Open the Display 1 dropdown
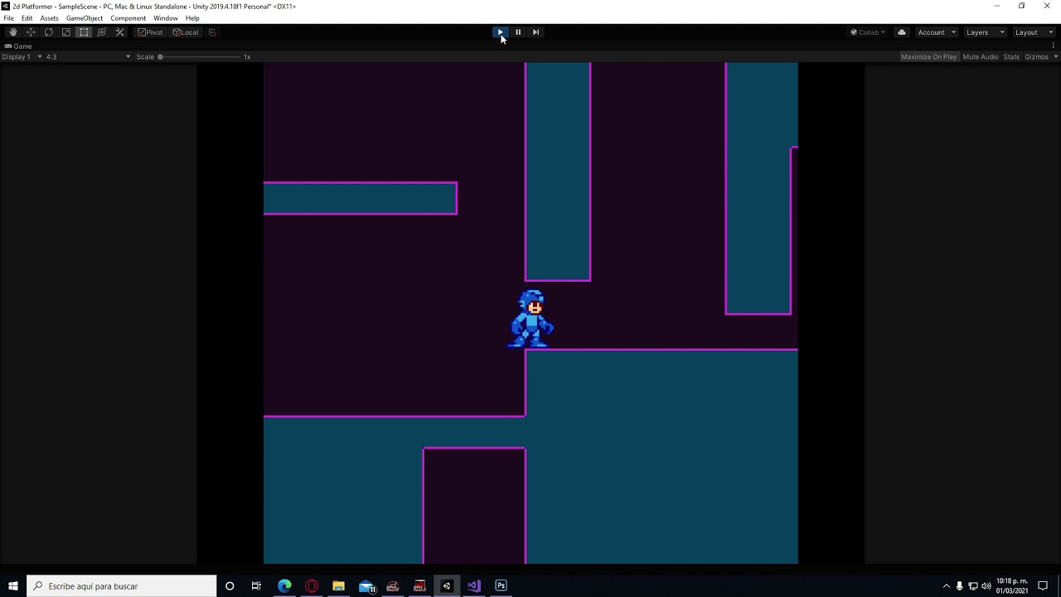 [x=22, y=57]
